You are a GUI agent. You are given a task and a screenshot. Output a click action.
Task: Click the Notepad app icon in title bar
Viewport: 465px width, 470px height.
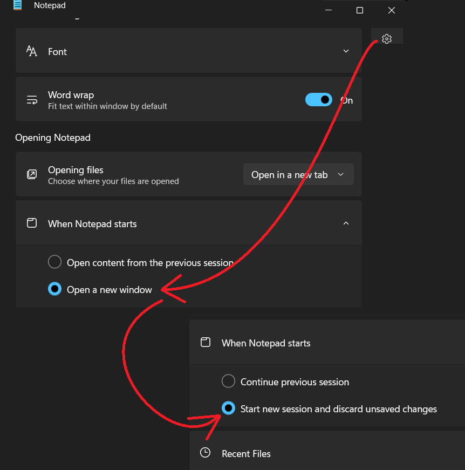[x=18, y=5]
